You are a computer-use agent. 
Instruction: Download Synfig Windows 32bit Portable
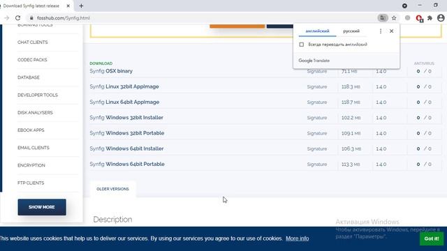click(x=127, y=133)
